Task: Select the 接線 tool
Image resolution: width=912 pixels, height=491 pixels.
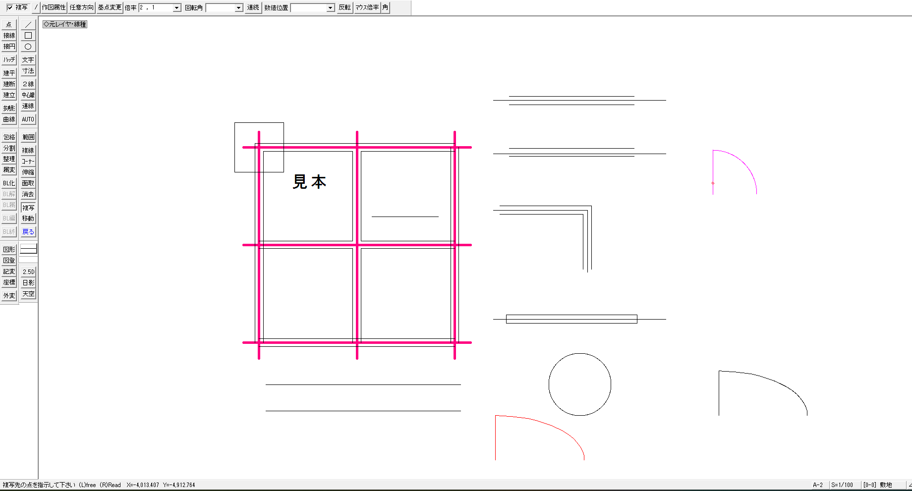Action: (9, 36)
